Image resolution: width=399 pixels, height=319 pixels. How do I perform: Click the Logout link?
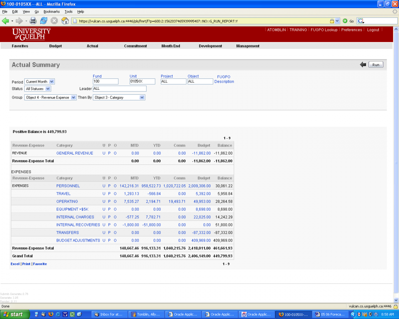tap(373, 30)
